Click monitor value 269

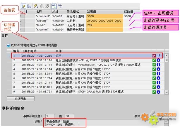point(104,25)
